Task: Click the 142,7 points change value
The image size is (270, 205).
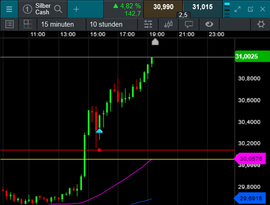Action: pyautogui.click(x=133, y=13)
